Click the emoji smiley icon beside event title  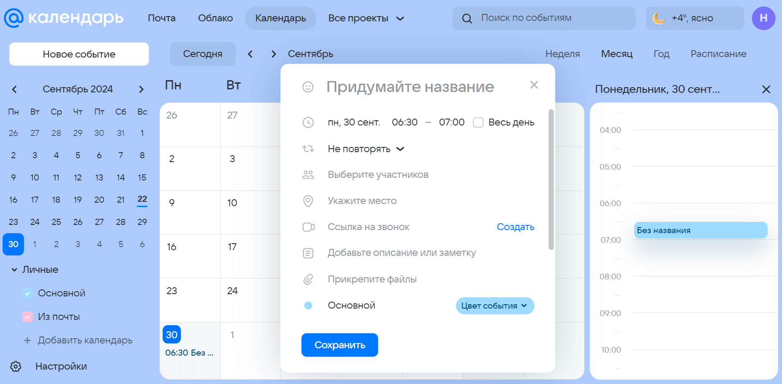coord(308,87)
